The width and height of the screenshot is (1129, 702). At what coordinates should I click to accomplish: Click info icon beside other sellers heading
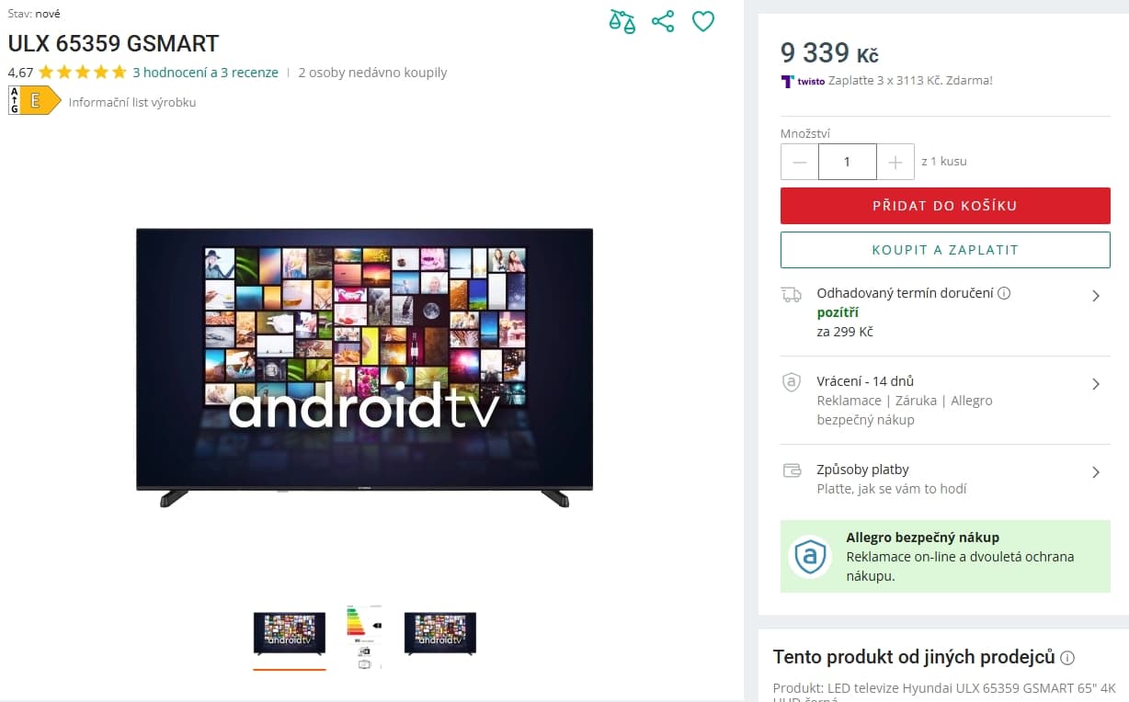pos(1067,658)
